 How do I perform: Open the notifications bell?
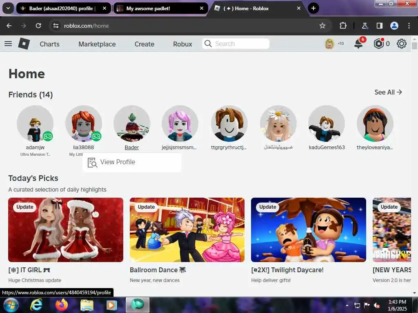pyautogui.click(x=359, y=44)
